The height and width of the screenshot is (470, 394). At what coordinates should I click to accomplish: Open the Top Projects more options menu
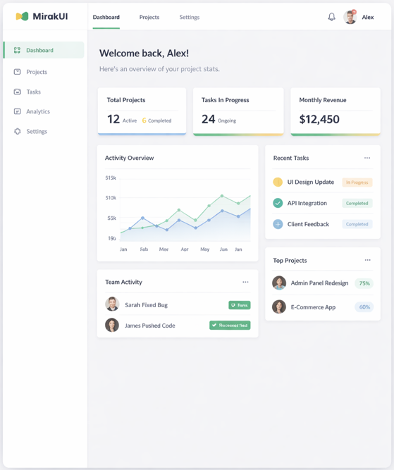(367, 260)
